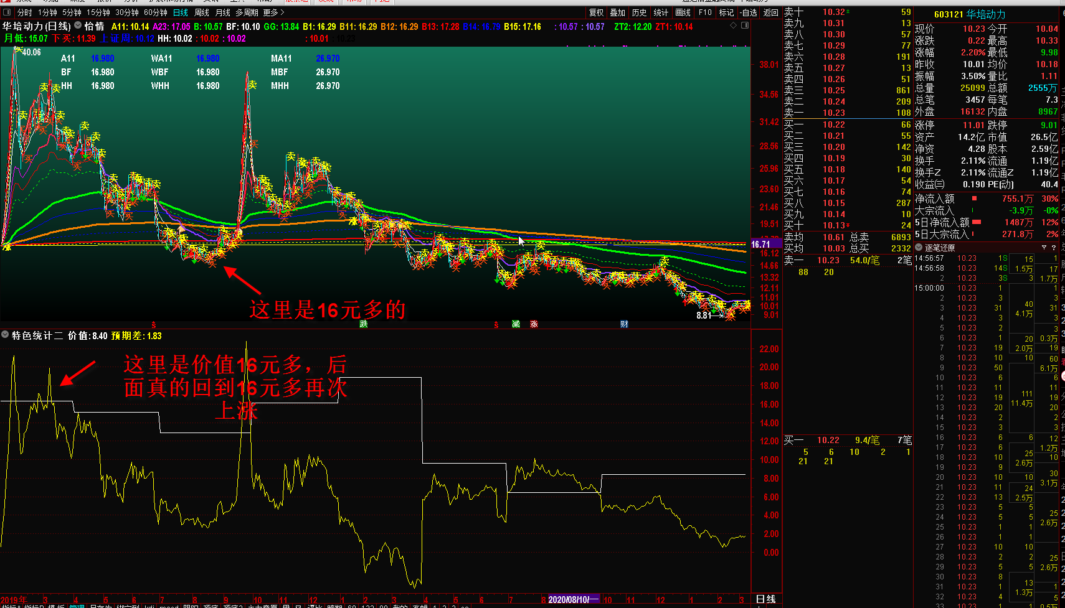Toggle 叠加 overlay mode

(617, 12)
